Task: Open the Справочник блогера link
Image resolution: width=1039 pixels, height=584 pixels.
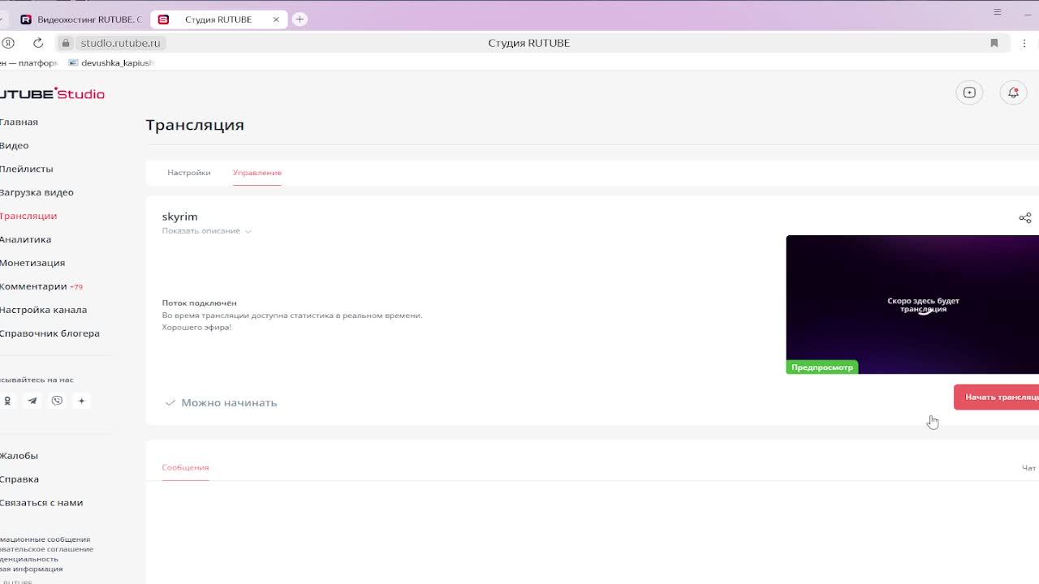Action: pos(50,333)
